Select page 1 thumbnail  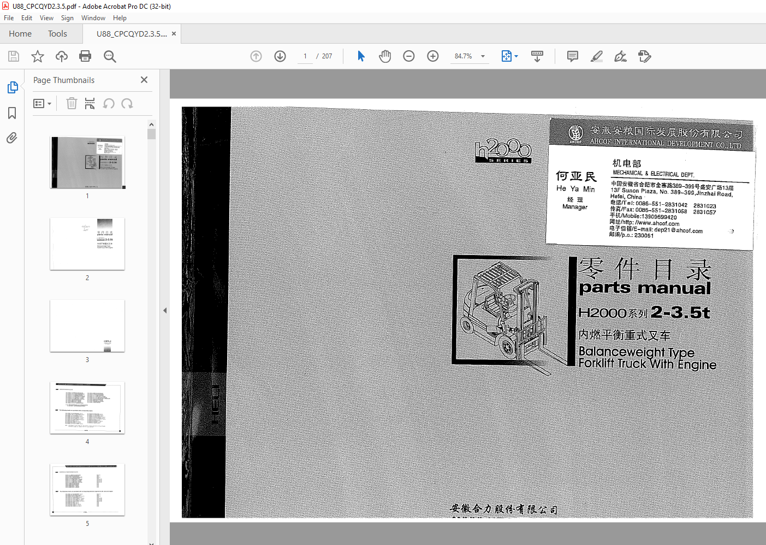click(87, 162)
